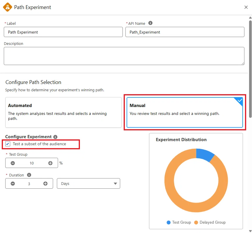Select the Manual path selection card
The image size is (252, 233).
coord(185,112)
